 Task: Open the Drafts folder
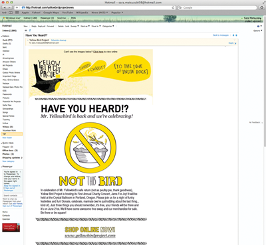coord(7,44)
